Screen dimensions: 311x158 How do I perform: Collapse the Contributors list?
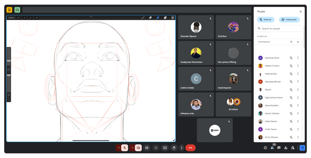point(298,42)
